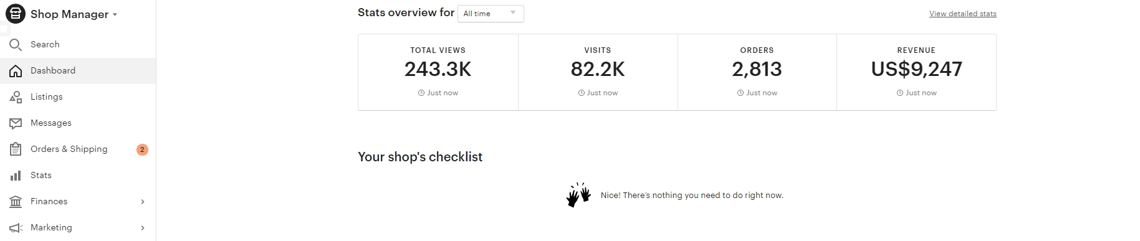Go to Messages in the sidebar
Viewport: 1140px width, 241px height.
tap(78, 123)
